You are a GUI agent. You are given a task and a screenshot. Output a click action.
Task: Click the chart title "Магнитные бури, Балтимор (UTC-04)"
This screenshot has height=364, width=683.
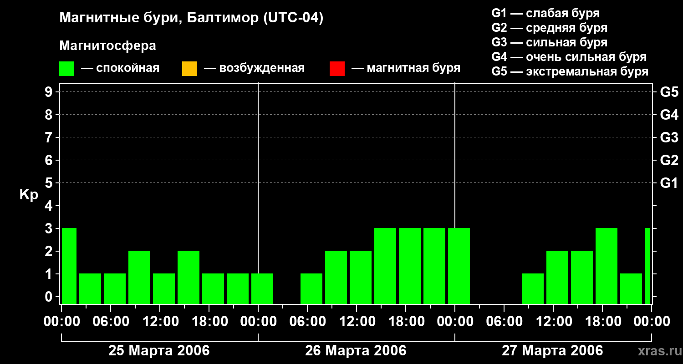tap(191, 18)
